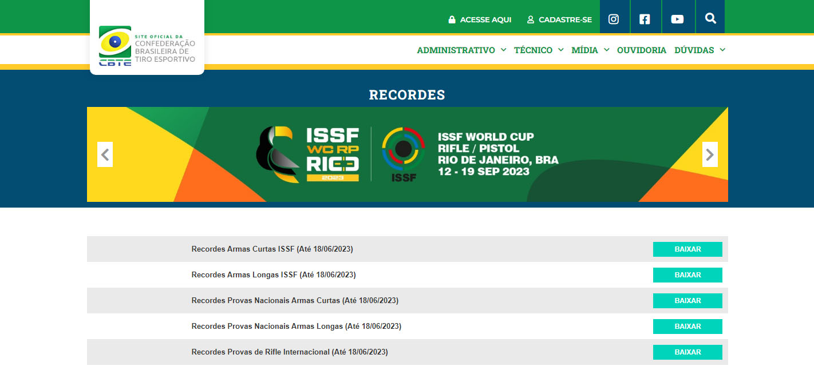The image size is (814, 374).
Task: Open the CBTE Facebook page icon
Action: click(x=645, y=19)
